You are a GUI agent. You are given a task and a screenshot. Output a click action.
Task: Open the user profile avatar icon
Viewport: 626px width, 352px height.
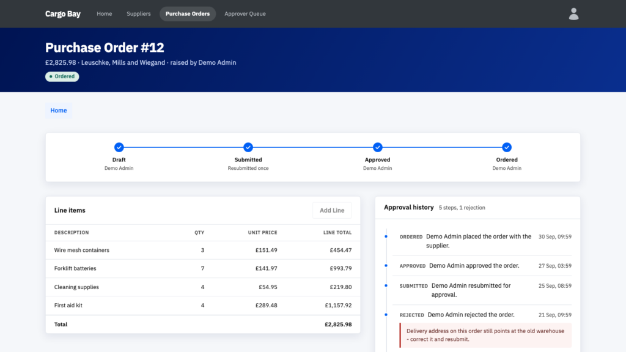click(x=573, y=14)
